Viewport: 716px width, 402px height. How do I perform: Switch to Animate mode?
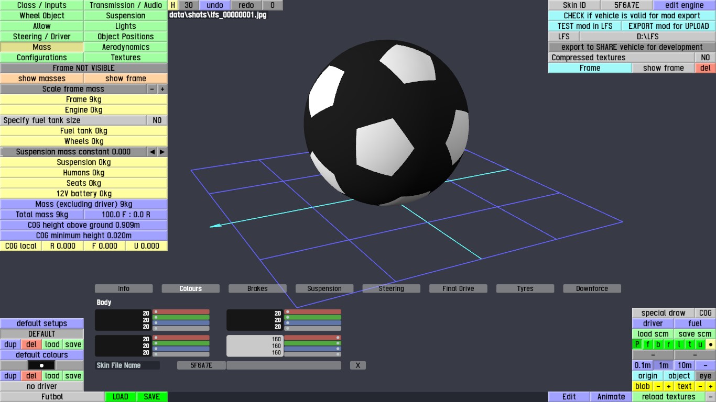(x=611, y=397)
